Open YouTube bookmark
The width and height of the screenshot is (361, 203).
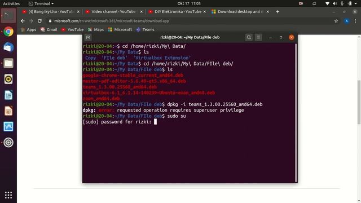tap(72, 29)
